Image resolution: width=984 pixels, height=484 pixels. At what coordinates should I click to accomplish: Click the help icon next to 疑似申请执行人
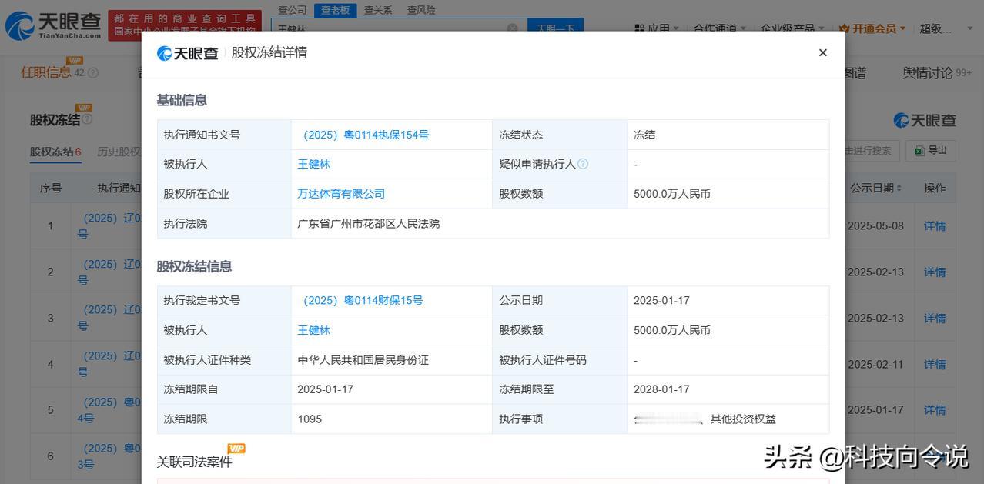click(583, 164)
